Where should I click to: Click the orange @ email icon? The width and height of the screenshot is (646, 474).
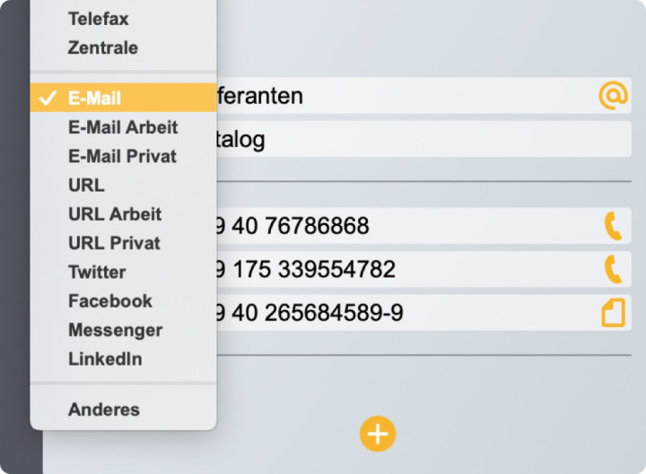click(613, 96)
